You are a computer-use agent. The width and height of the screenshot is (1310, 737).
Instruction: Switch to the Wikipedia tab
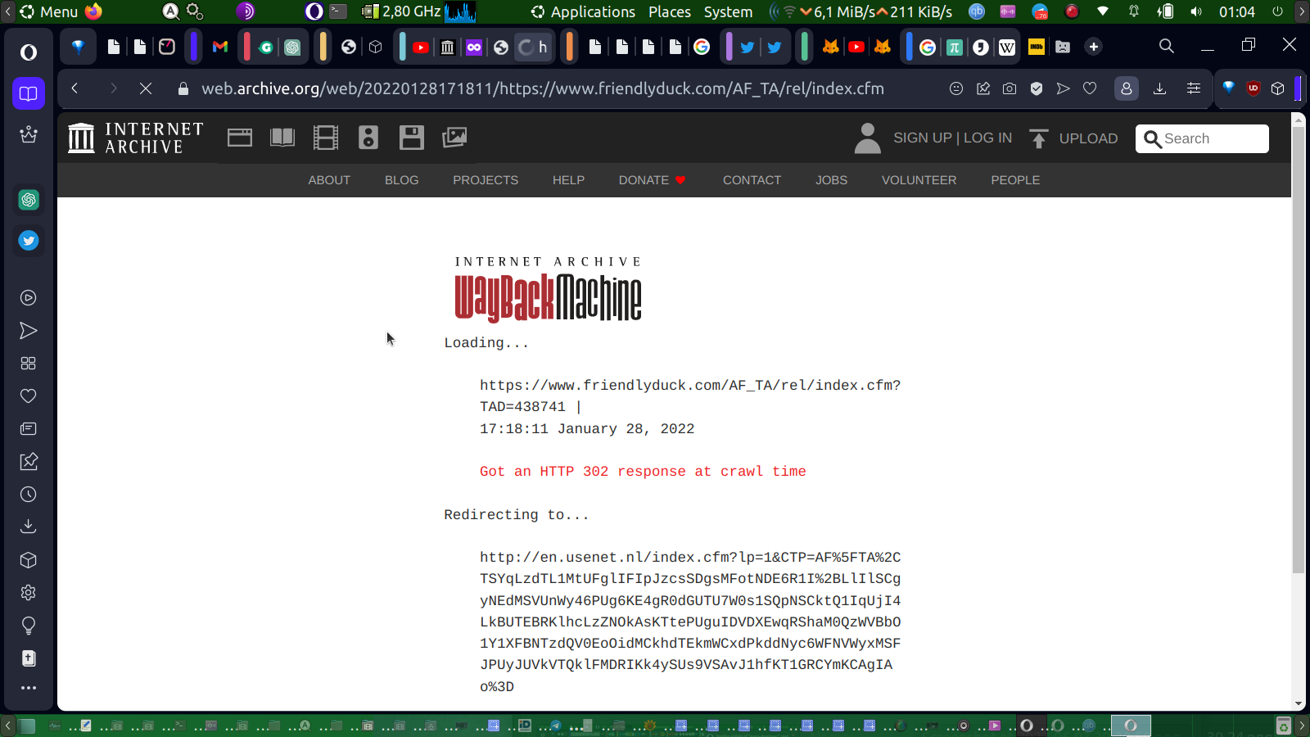[x=1007, y=47]
